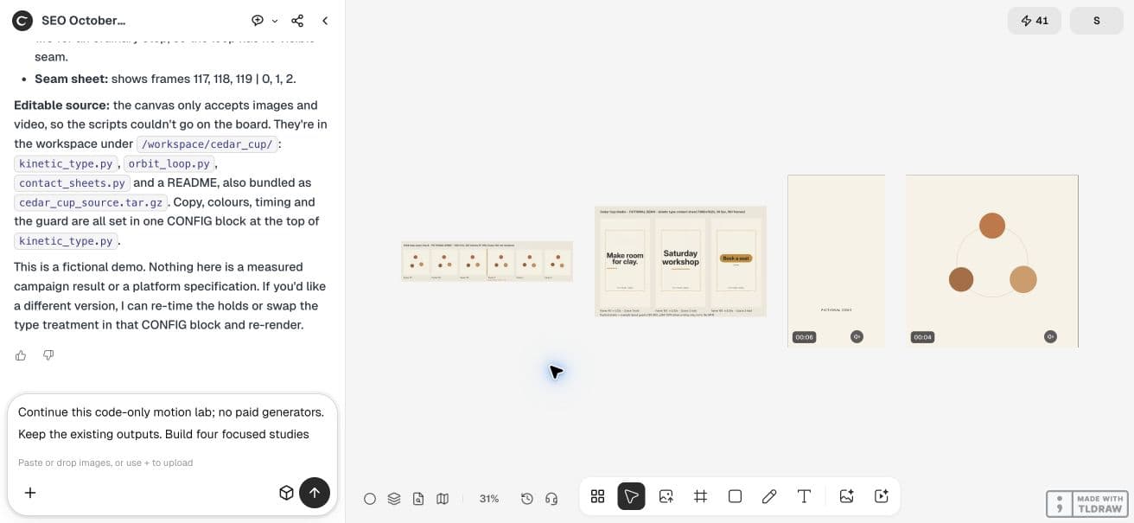Click the share icon in chat header
Image resolution: width=1134 pixels, height=523 pixels.
(x=297, y=20)
